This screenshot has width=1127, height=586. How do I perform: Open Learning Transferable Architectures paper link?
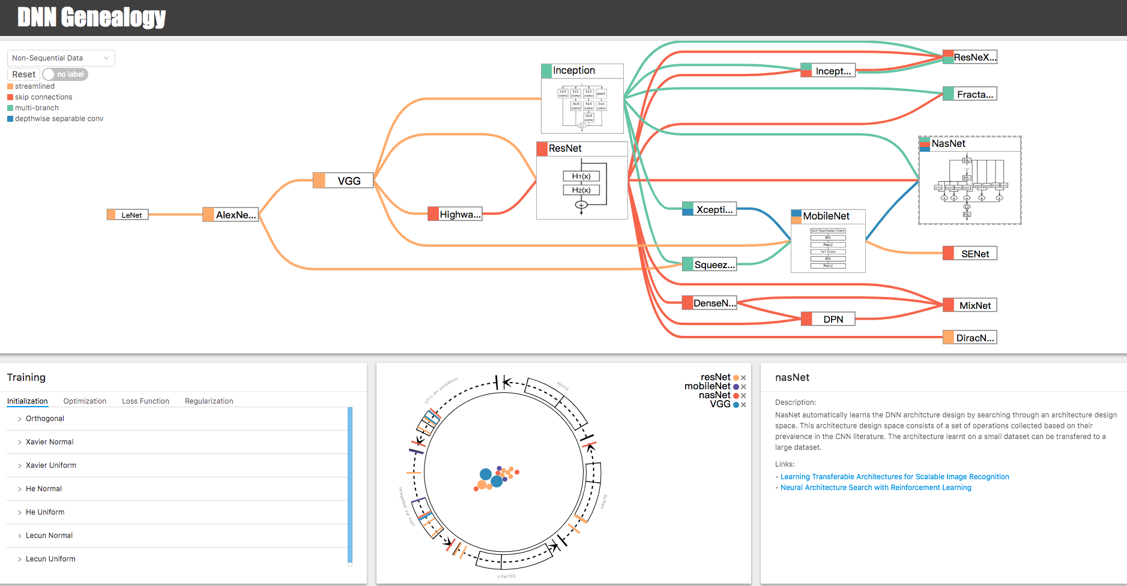click(x=895, y=477)
